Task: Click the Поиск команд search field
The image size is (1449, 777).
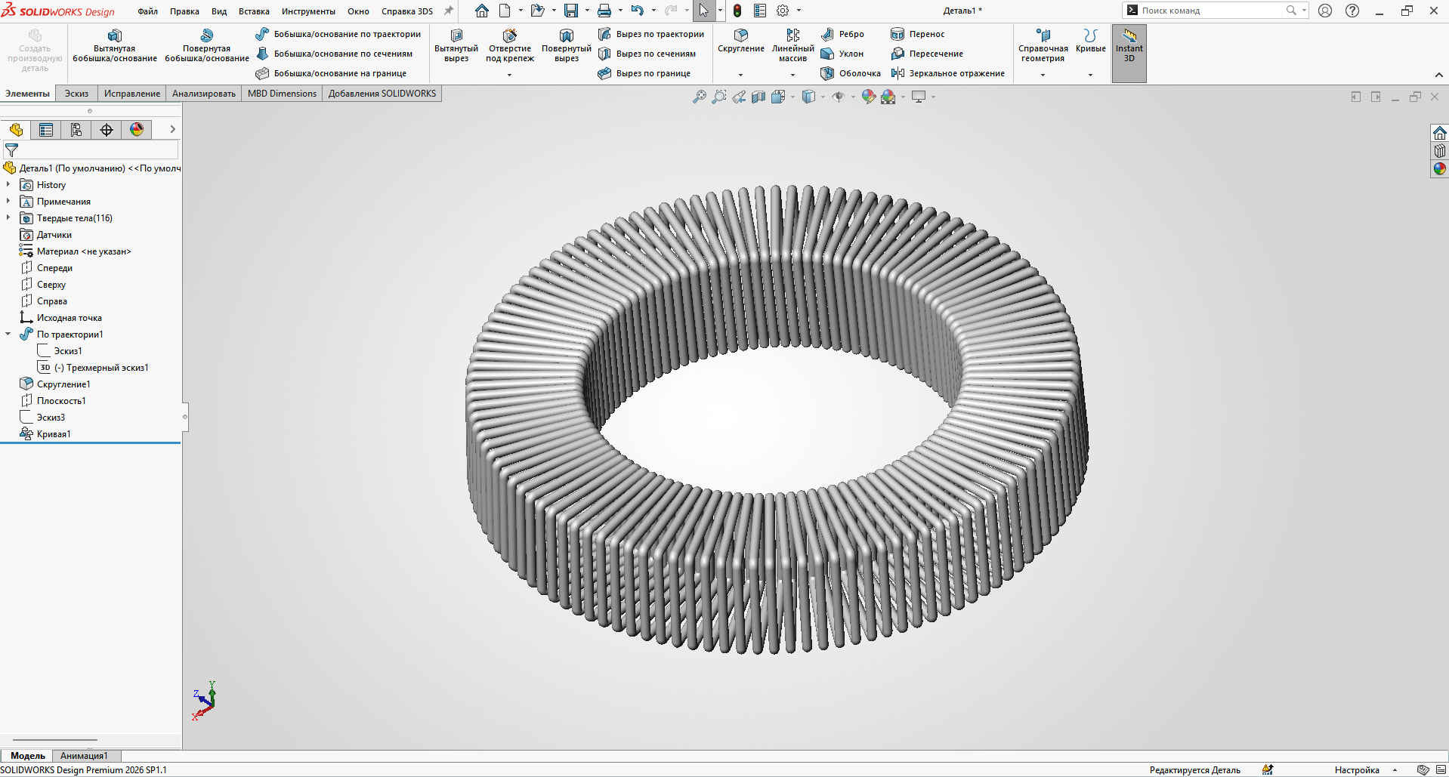Action: pyautogui.click(x=1209, y=11)
